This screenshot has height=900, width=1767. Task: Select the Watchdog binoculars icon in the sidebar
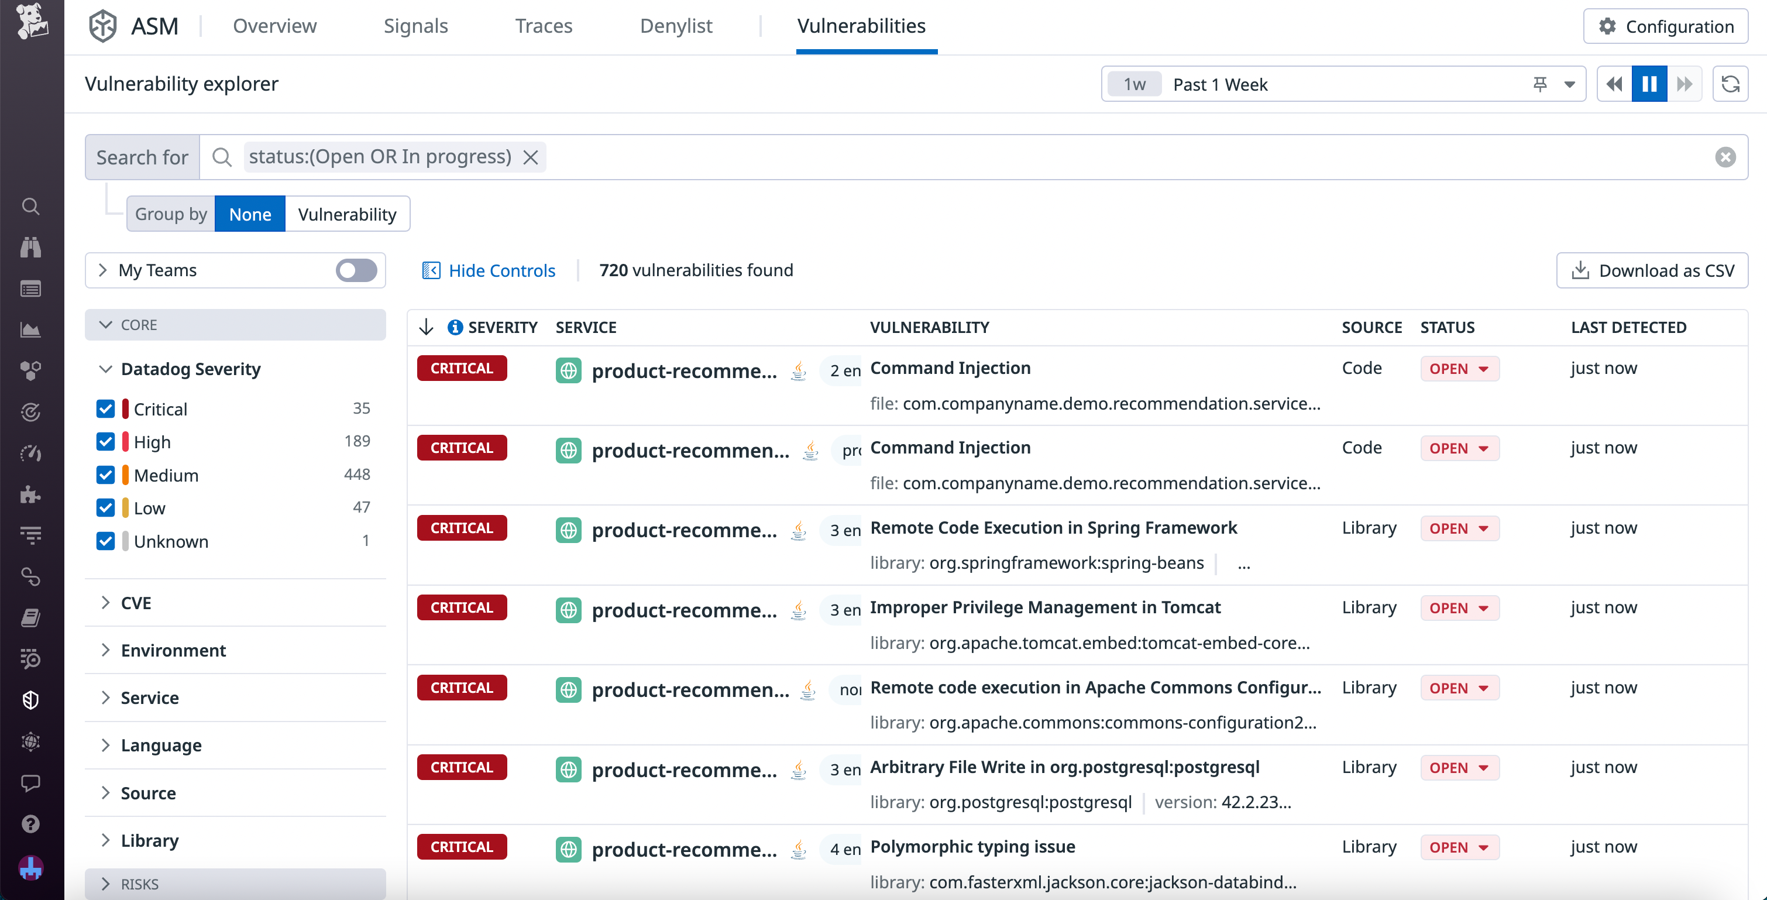point(30,248)
